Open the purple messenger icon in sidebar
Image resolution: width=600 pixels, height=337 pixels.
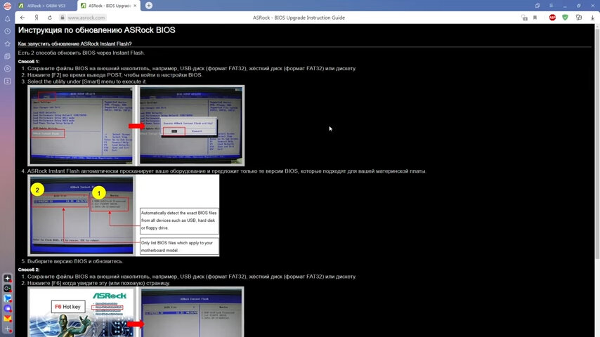click(x=7, y=308)
